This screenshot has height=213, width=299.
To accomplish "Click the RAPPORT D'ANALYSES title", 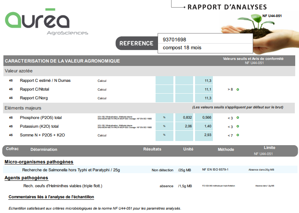I will coord(227,7).
